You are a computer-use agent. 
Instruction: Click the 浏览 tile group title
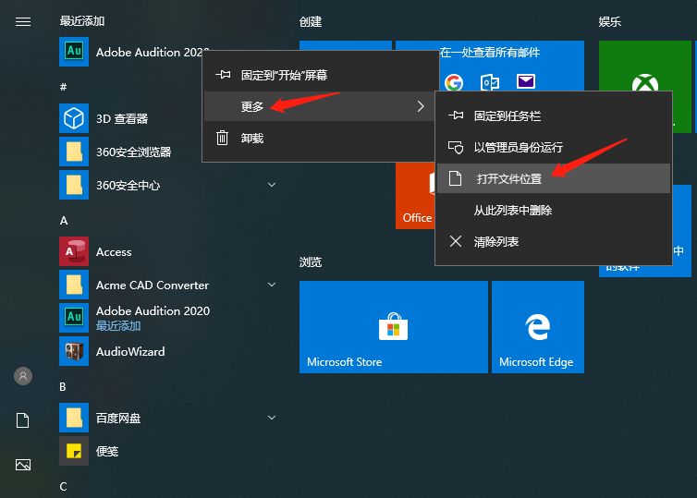[x=311, y=262]
